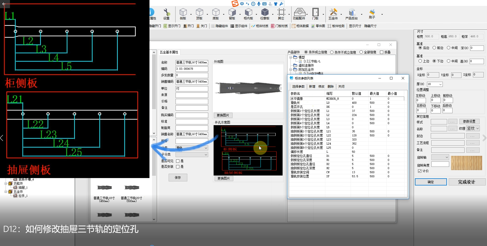Select the 门板 door panel tool
The image size is (487, 246).
click(x=315, y=14)
